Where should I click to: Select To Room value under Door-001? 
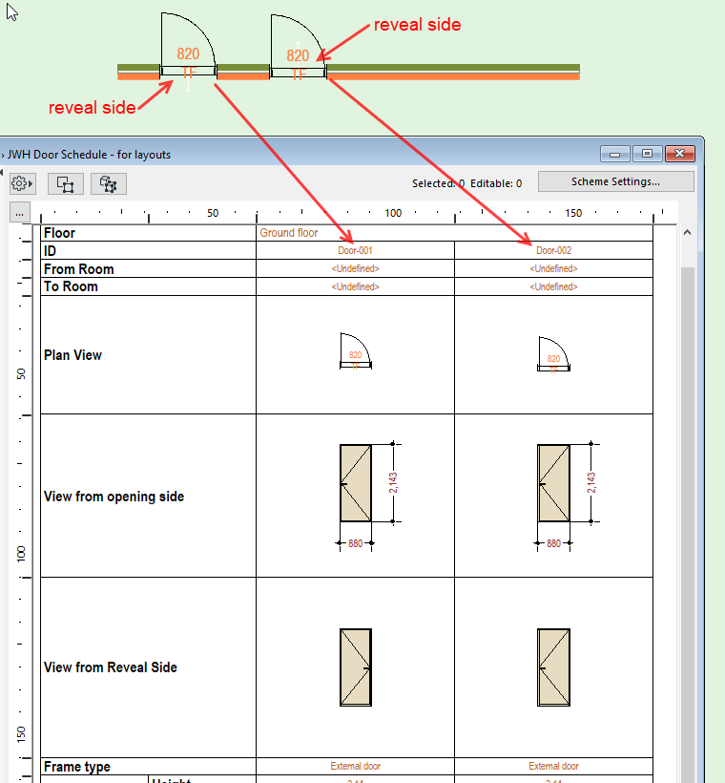[x=355, y=286]
